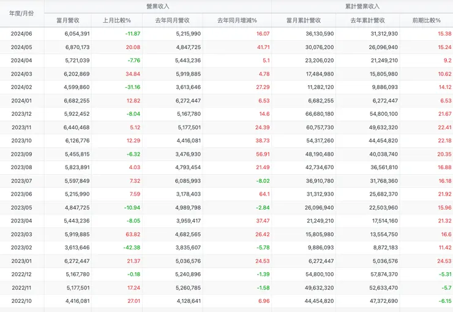
Task: Select the 2023/12 row date cell
Action: (x=21, y=114)
